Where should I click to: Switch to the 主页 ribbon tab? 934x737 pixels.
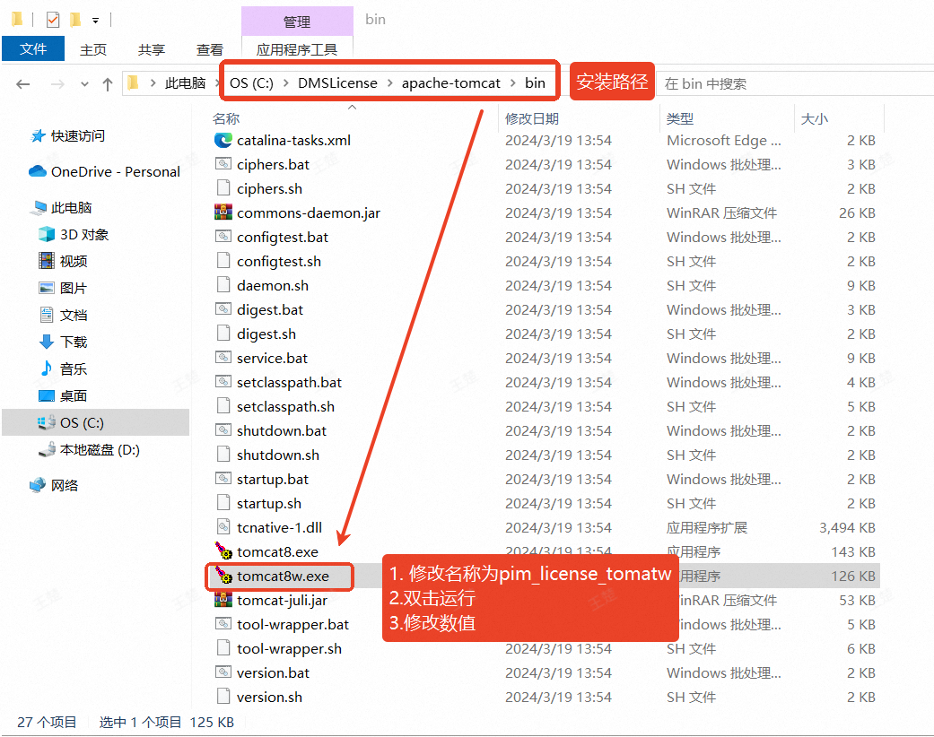tap(93, 50)
